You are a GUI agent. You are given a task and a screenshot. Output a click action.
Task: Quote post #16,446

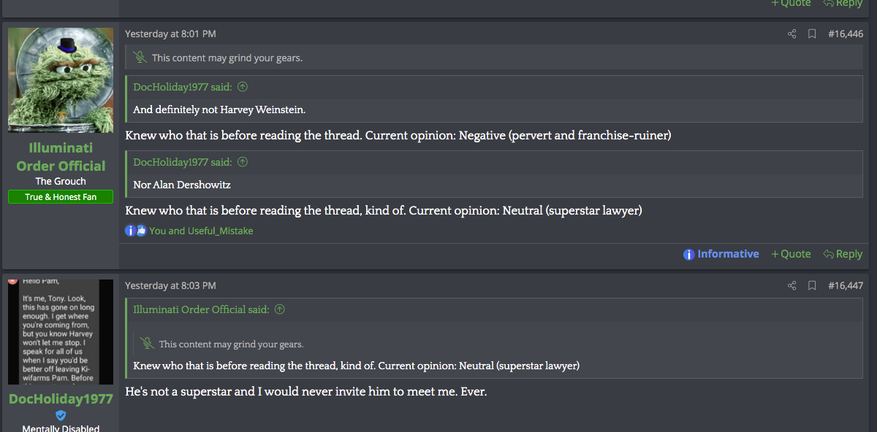coord(791,254)
